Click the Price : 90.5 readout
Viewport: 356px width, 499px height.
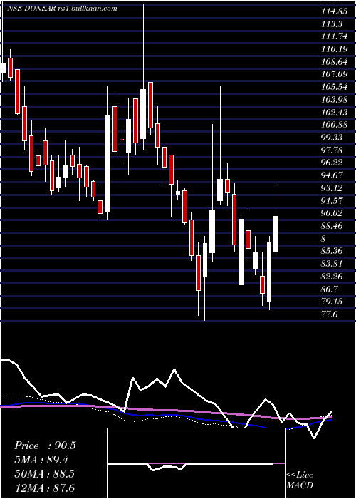45,446
